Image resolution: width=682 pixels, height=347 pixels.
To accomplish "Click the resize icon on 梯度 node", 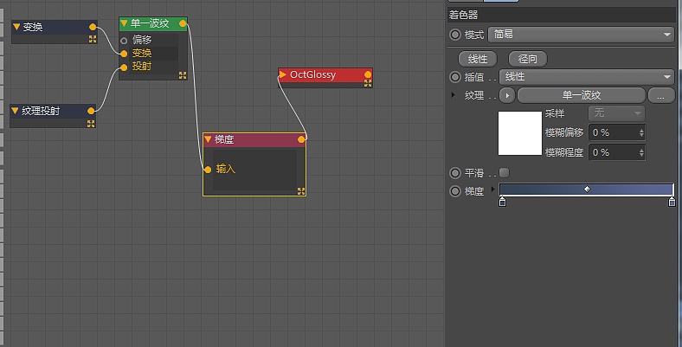I will click(301, 191).
